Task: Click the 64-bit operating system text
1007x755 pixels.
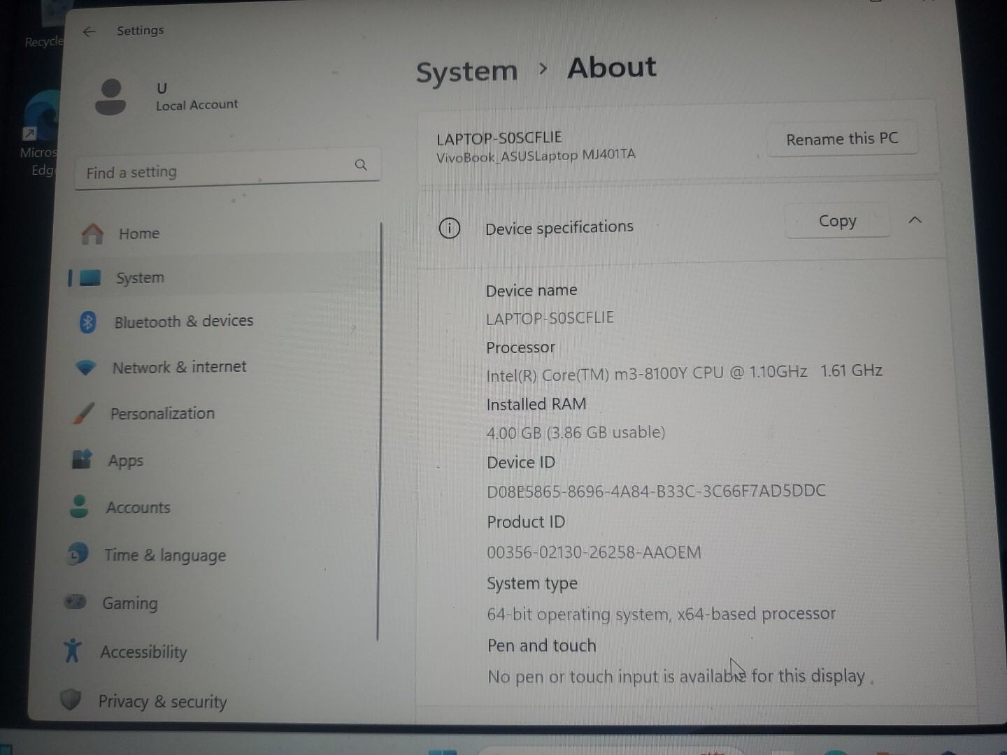Action: click(x=661, y=614)
